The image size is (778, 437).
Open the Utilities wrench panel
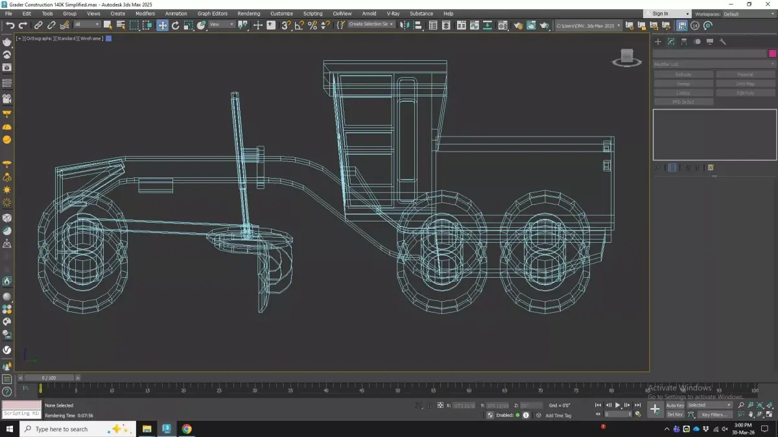tap(723, 41)
